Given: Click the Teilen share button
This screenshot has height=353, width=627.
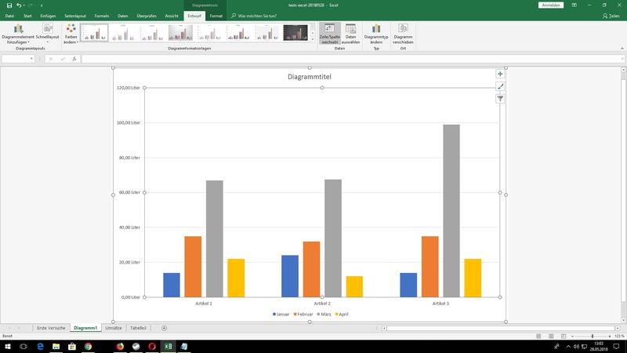Looking at the screenshot, I should pos(612,15).
